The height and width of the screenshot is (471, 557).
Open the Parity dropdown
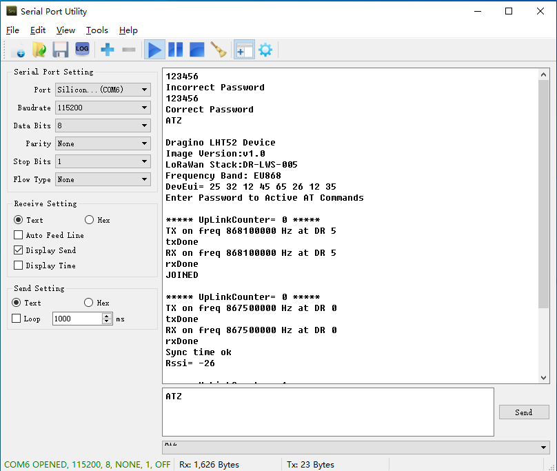(x=103, y=143)
